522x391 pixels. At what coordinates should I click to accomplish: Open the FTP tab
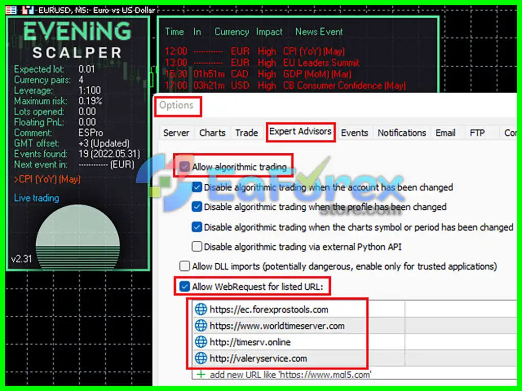[477, 133]
